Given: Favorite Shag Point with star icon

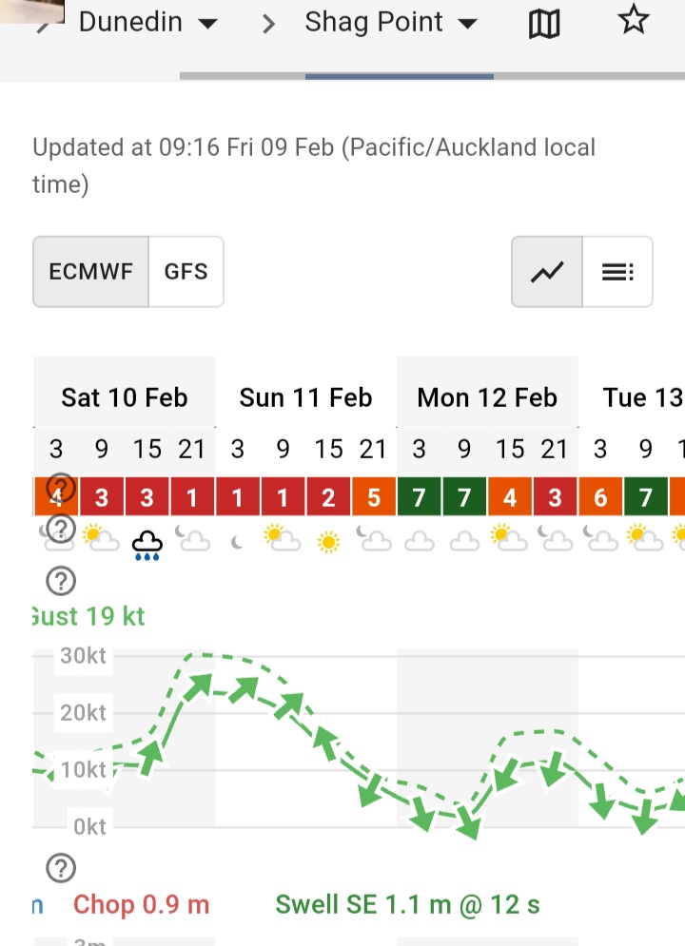Looking at the screenshot, I should tap(633, 19).
